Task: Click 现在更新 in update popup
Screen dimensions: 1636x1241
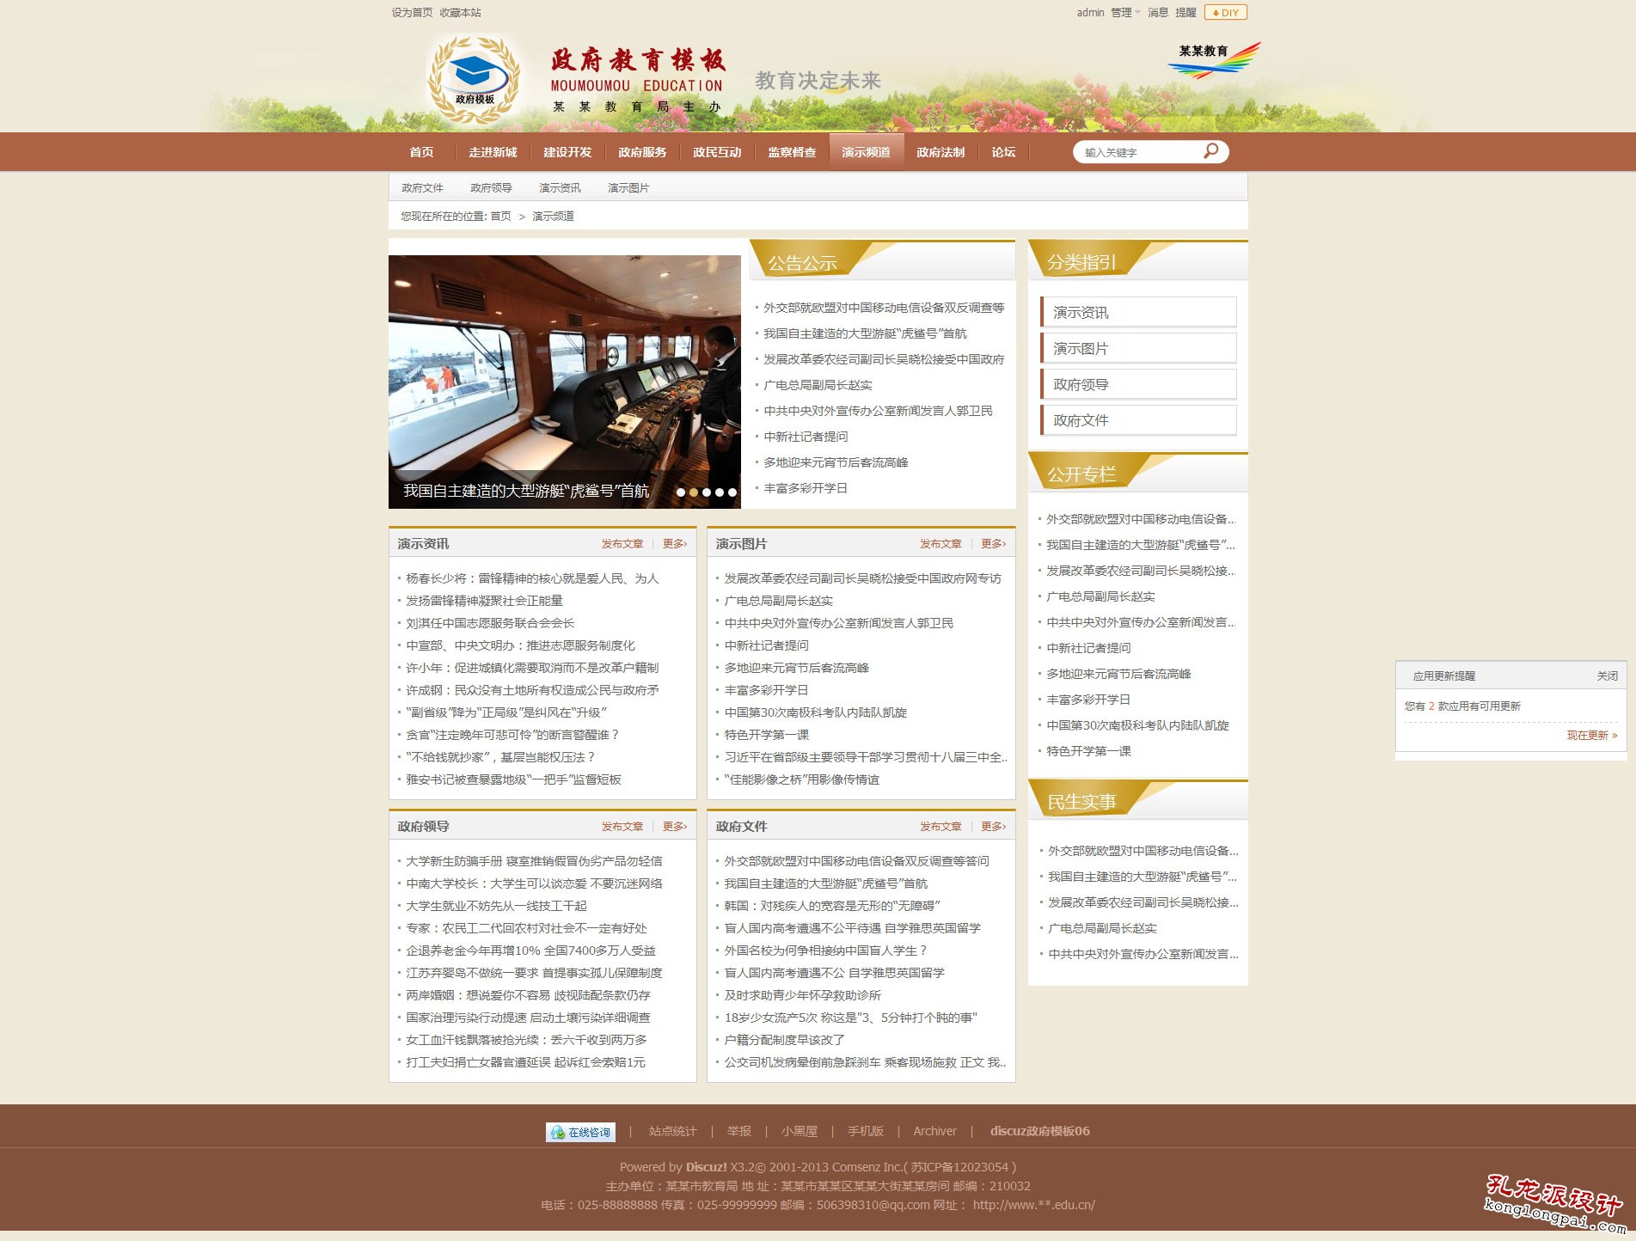Action: (x=1591, y=735)
